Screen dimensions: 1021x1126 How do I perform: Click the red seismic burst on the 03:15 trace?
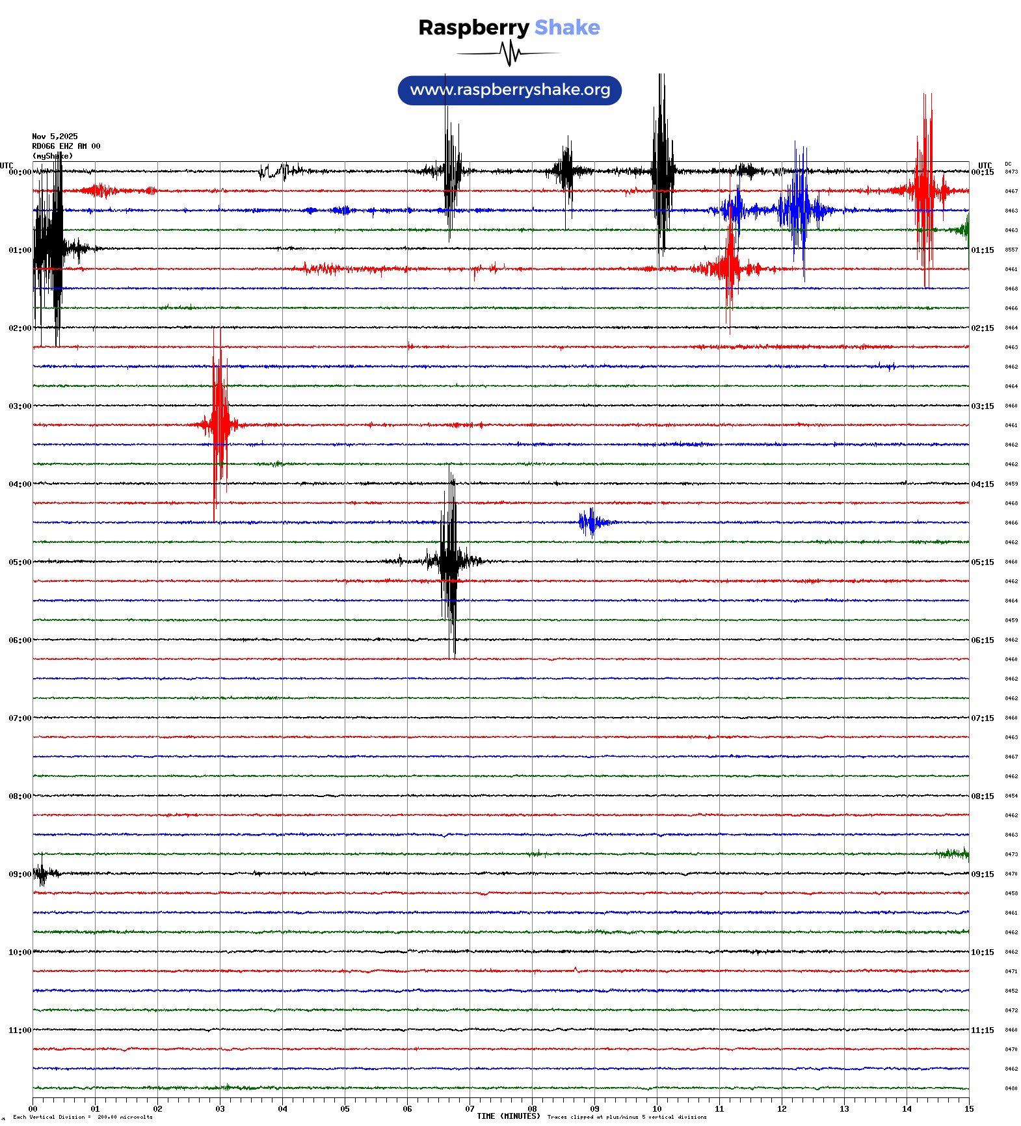219,425
